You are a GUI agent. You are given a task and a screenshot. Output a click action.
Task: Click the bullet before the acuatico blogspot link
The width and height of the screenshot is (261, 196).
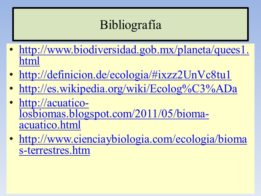coord(11,103)
